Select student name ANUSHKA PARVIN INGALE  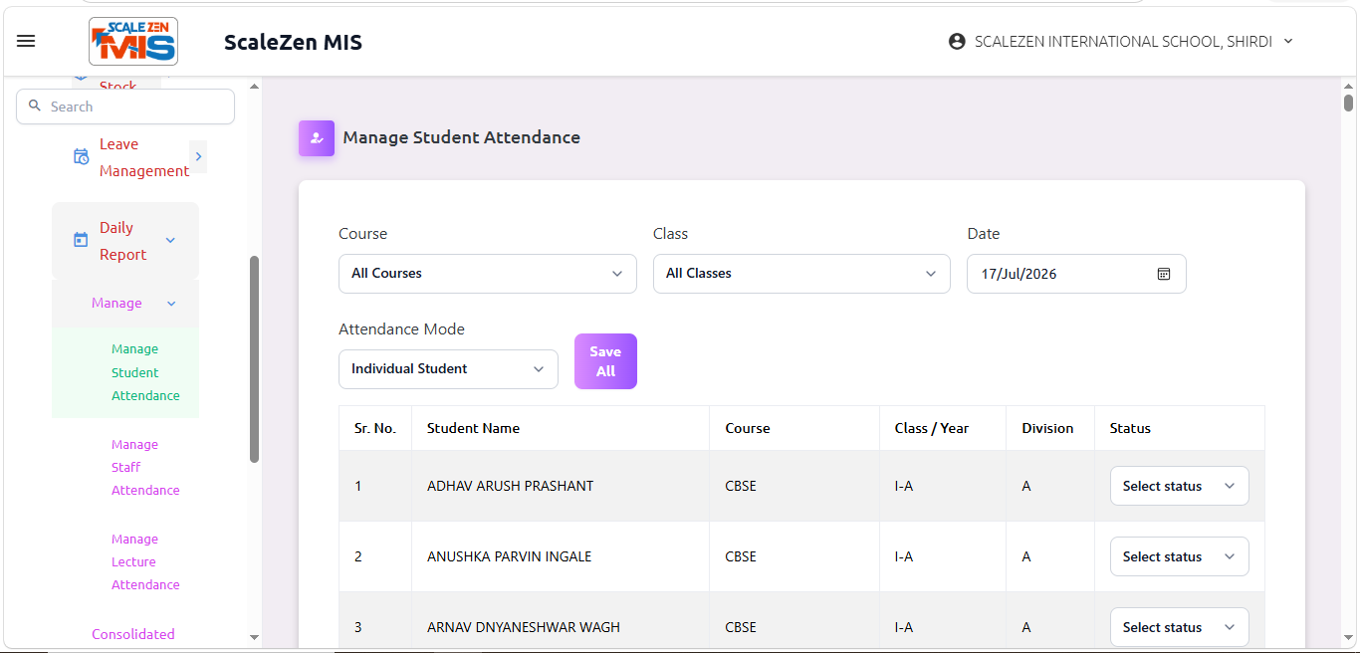pos(509,556)
